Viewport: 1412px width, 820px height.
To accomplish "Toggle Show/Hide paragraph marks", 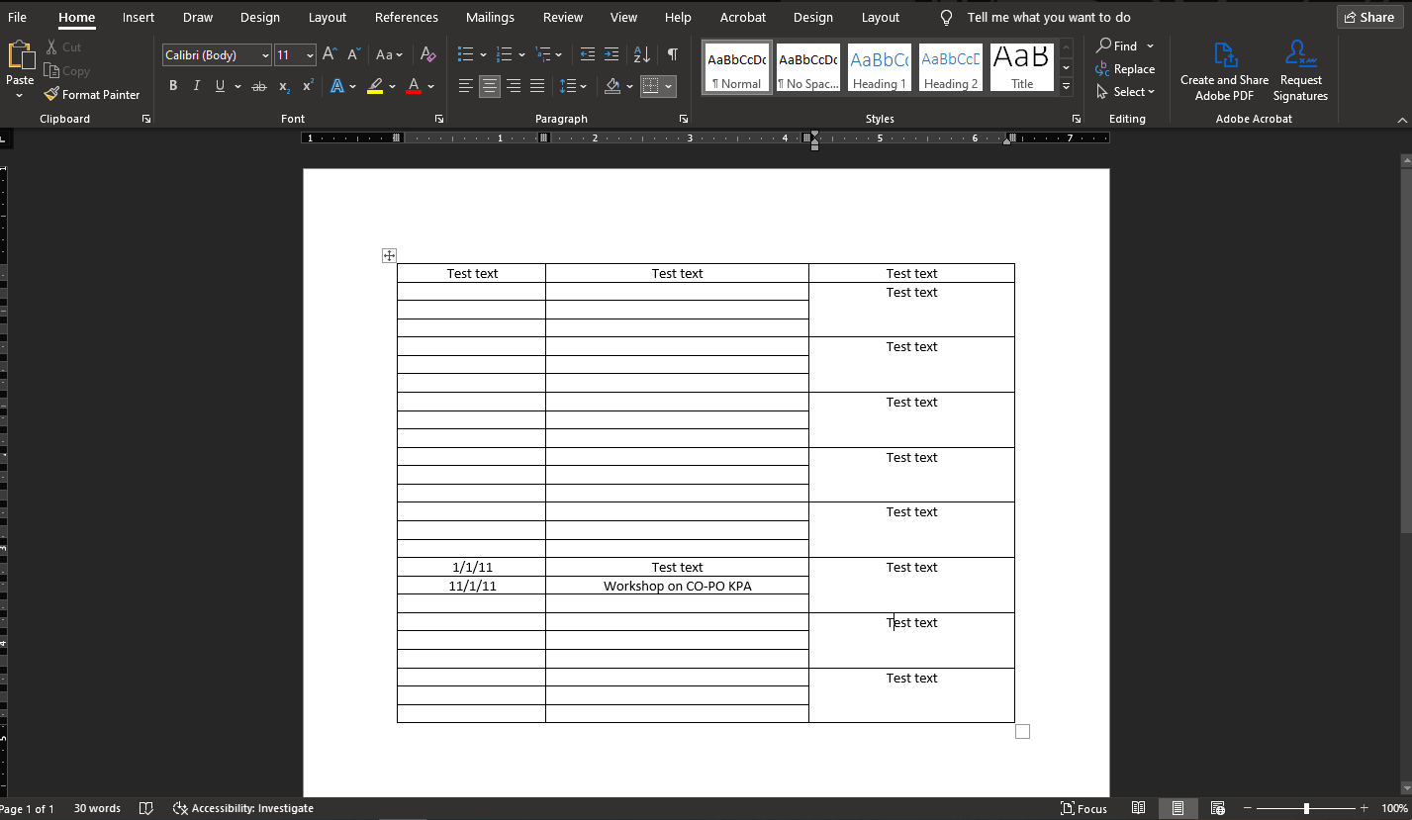I will point(673,54).
